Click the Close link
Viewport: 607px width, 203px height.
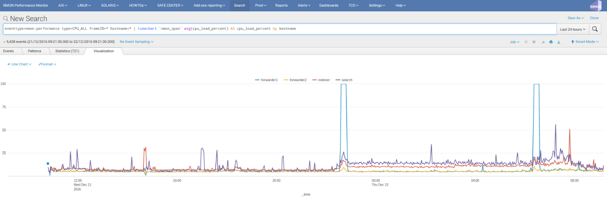point(594,18)
